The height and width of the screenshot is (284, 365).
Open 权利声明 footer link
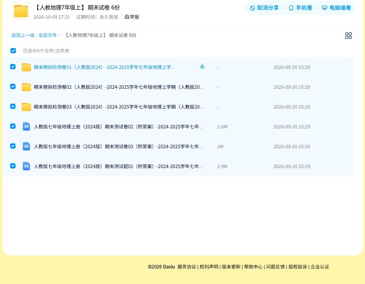pyautogui.click(x=209, y=267)
